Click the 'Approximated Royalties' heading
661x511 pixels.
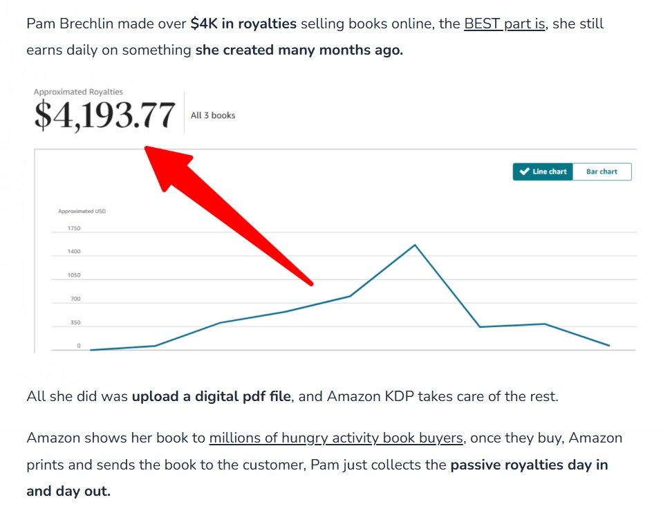78,91
